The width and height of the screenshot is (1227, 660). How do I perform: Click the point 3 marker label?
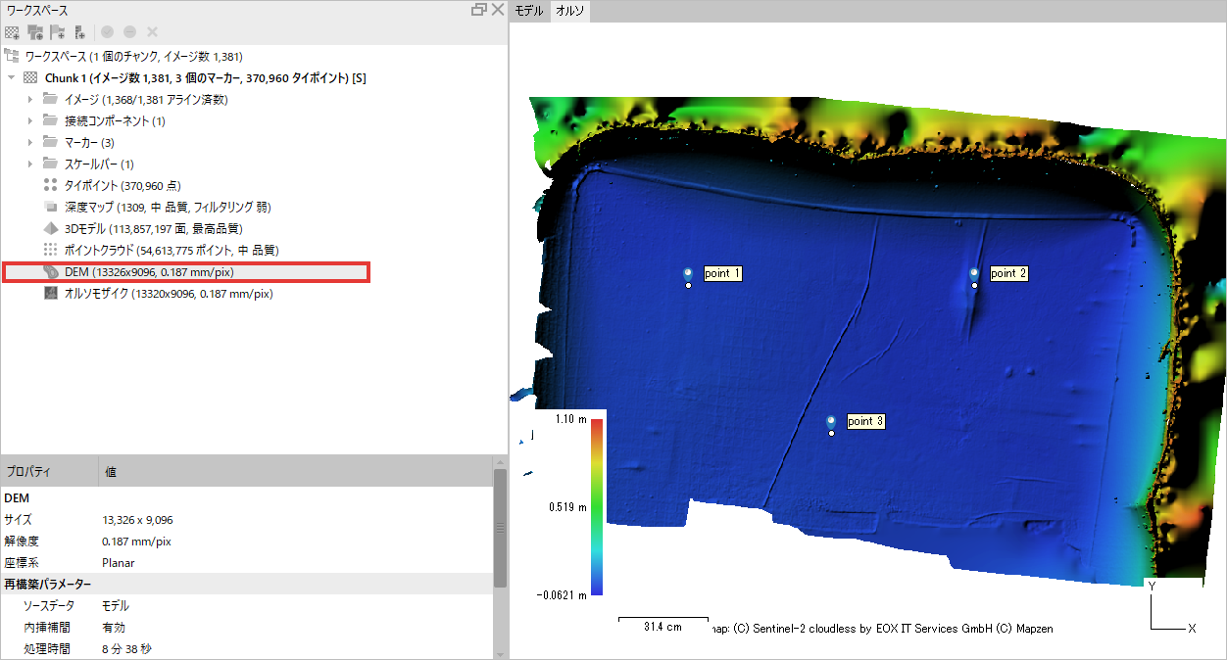click(865, 421)
